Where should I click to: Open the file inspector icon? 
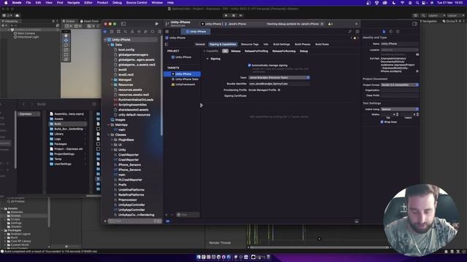pos(384,31)
